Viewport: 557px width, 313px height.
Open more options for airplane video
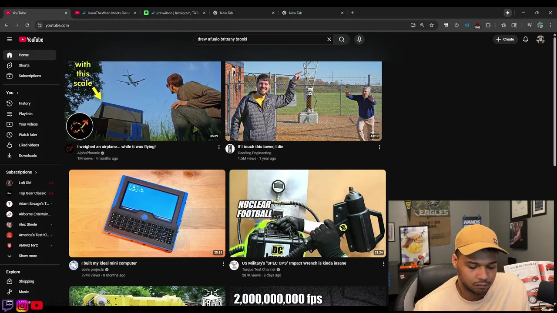click(x=219, y=147)
